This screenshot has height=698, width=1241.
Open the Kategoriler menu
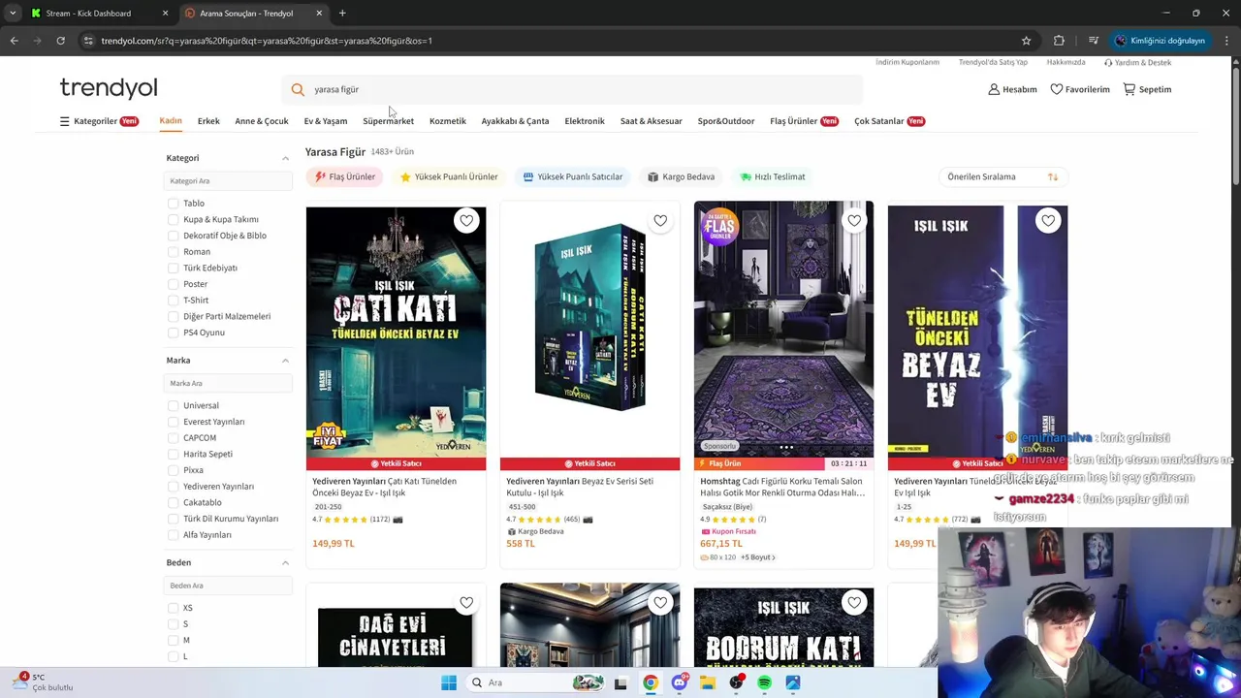pos(99,121)
